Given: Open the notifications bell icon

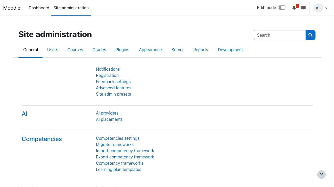Looking at the screenshot, I should (x=294, y=8).
